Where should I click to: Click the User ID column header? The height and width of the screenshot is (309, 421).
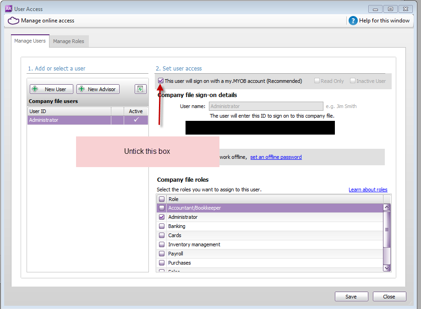pyautogui.click(x=69, y=111)
